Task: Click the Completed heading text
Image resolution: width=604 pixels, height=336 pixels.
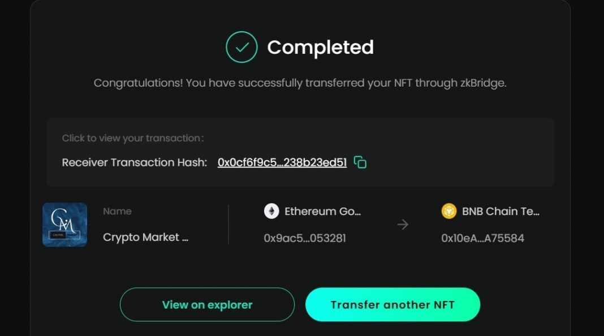Action: click(x=320, y=48)
